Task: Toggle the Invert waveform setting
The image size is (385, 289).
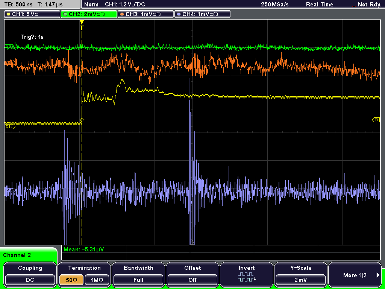Action: click(x=247, y=274)
